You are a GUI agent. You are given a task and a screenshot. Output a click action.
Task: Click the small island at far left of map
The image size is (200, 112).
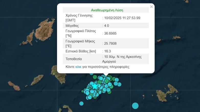14,86
